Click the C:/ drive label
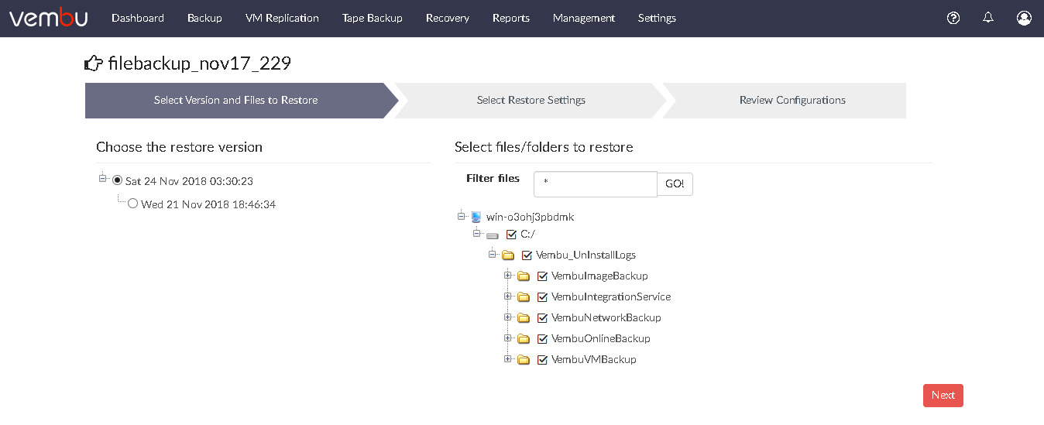Screen dimensions: 1044x425 pyautogui.click(x=527, y=234)
